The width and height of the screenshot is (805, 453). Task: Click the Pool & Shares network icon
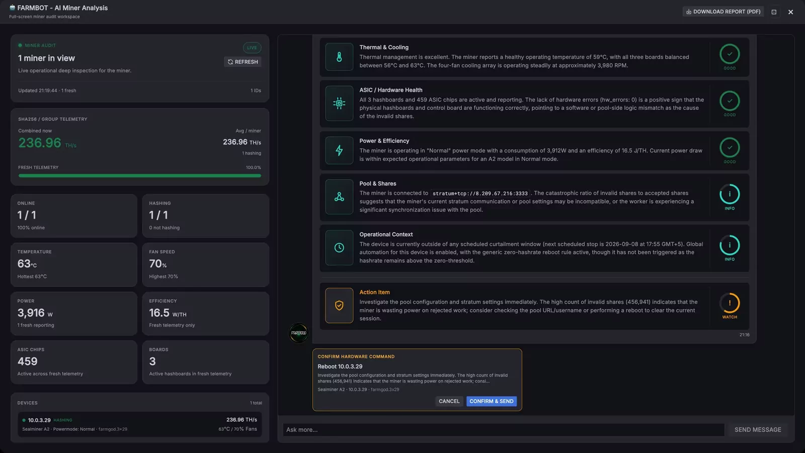coord(339,197)
